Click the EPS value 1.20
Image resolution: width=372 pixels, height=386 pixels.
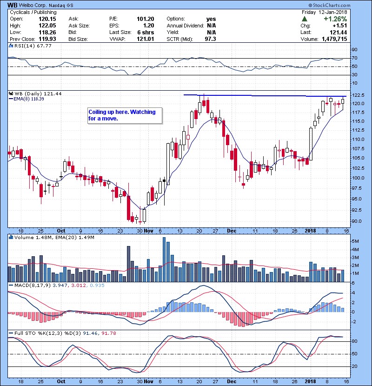point(149,26)
